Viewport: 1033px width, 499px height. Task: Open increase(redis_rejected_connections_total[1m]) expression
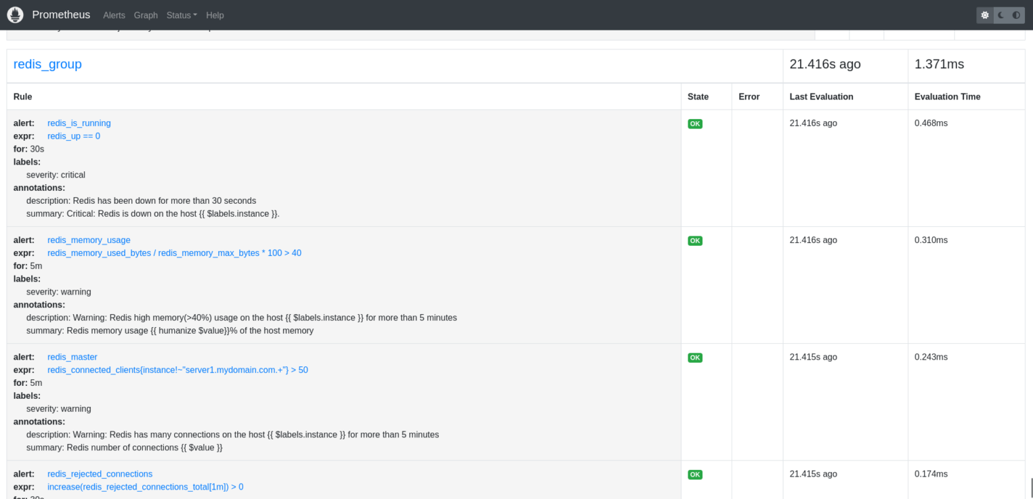145,487
